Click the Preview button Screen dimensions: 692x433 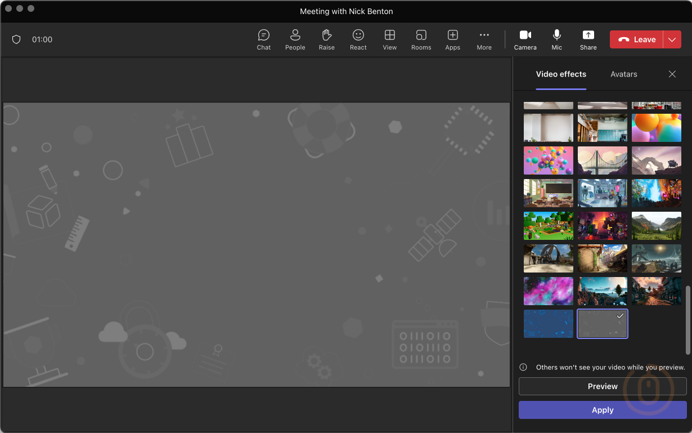point(603,386)
